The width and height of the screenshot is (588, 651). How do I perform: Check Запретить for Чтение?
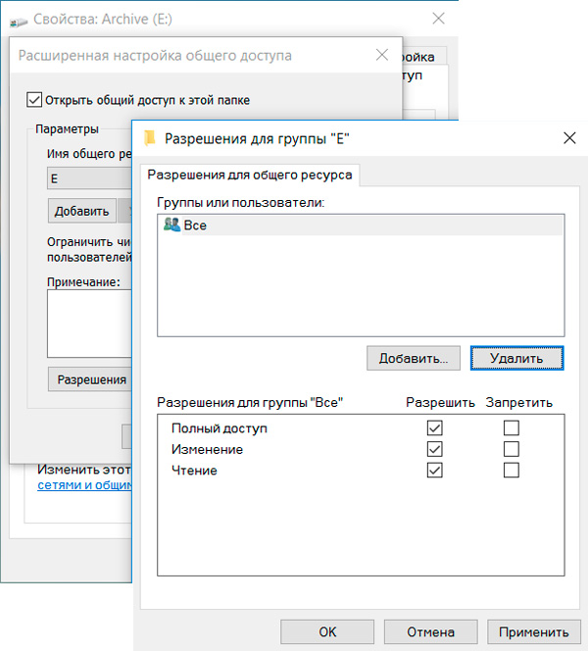511,471
